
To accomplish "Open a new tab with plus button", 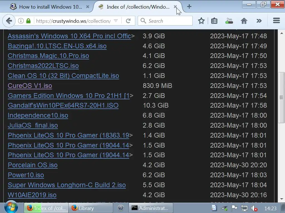I will pos(189,7).
